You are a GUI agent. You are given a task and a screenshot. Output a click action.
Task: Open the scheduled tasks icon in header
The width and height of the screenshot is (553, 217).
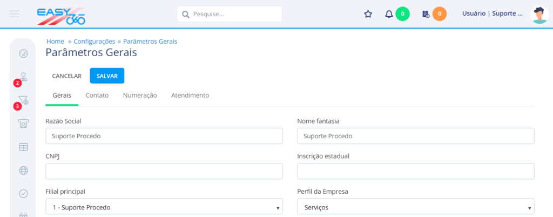click(426, 14)
